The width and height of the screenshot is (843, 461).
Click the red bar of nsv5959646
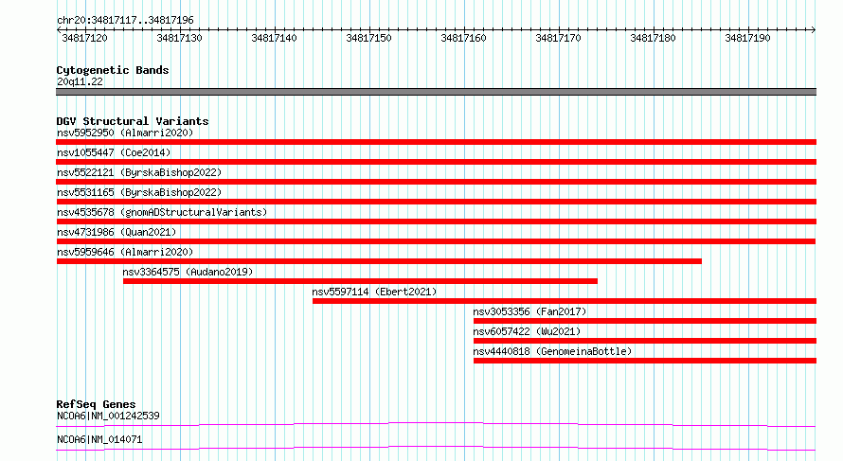(379, 261)
